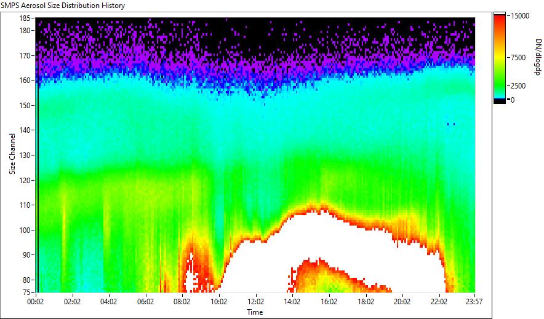
Task: Select the 0 color scale minimum value
Action: pyautogui.click(x=513, y=100)
